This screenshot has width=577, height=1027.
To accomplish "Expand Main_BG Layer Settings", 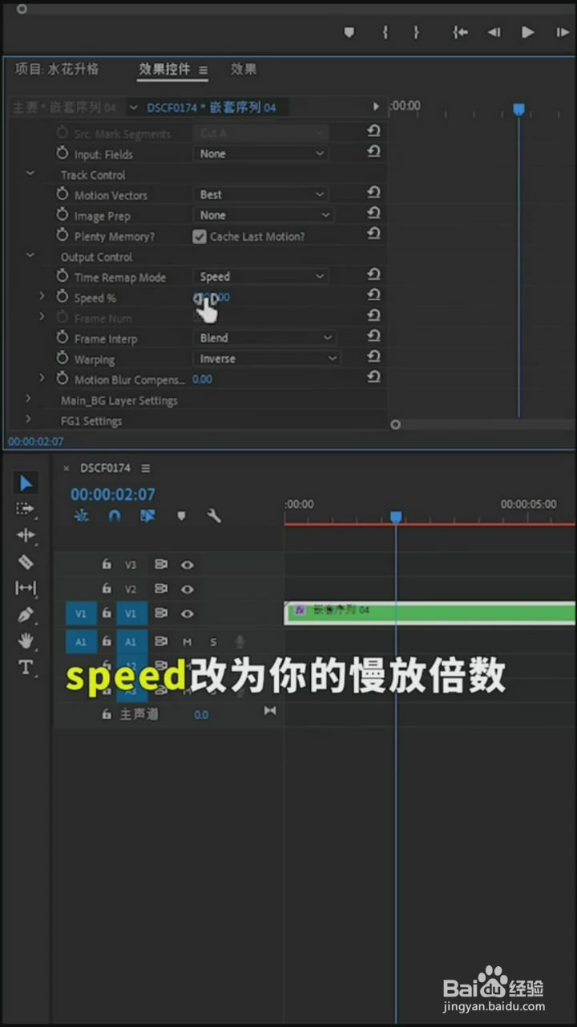I will [29, 399].
